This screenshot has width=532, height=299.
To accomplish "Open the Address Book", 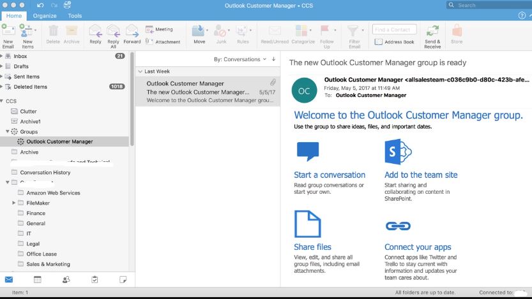I will click(x=394, y=41).
